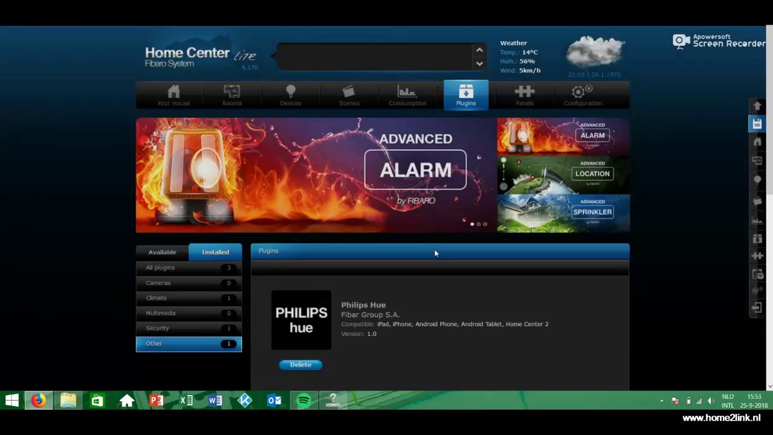
Task: Open the Windows Start menu
Action: [11, 400]
